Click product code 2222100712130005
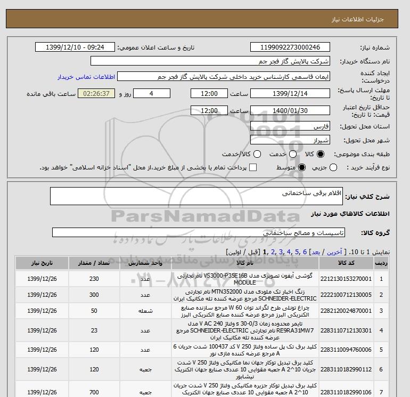The height and width of the screenshot is (397, 410). point(346,295)
